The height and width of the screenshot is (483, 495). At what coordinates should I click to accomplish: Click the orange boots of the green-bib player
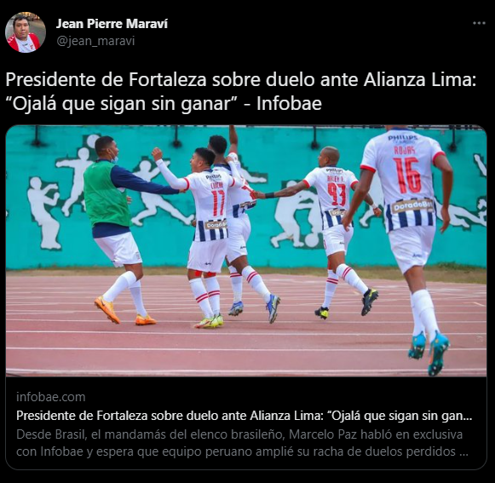point(124,313)
